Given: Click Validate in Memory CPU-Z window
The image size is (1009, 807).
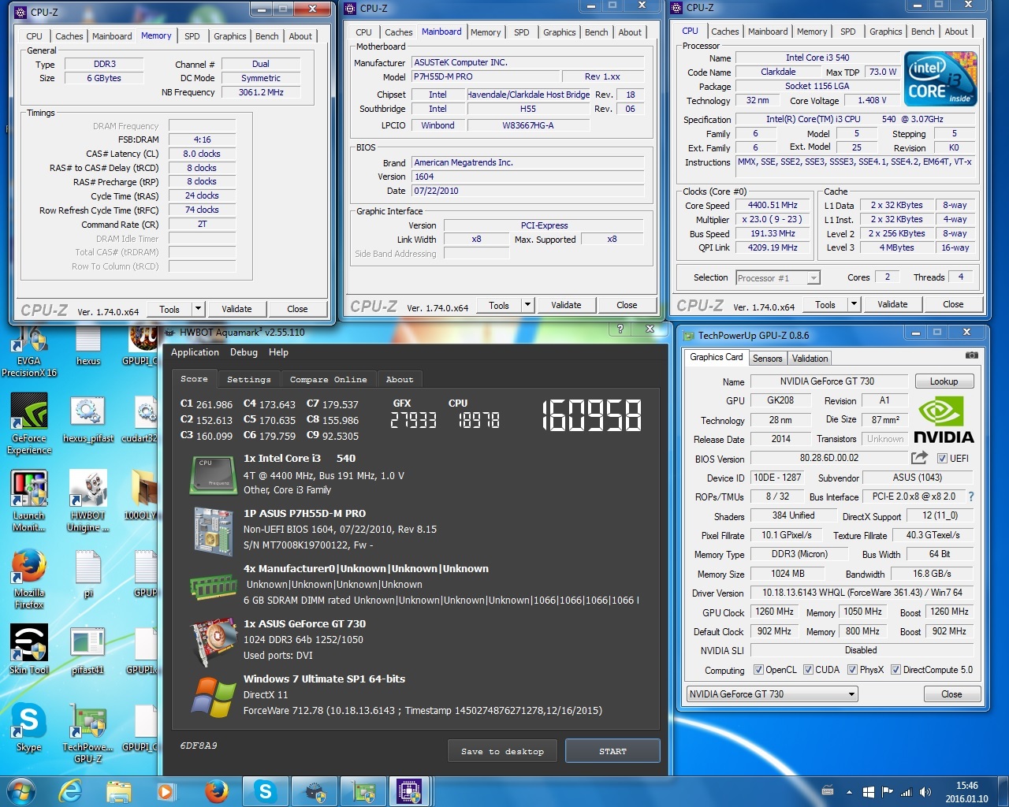Looking at the screenshot, I should pos(236,309).
